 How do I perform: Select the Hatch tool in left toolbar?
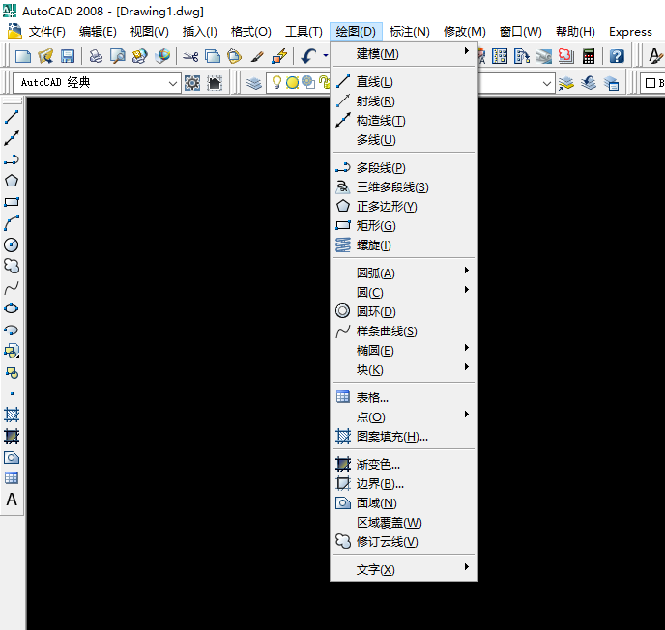(12, 415)
